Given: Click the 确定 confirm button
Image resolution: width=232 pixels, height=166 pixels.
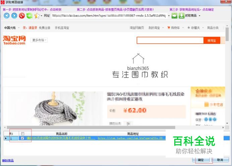Looking at the screenshot, I should 201,160.
